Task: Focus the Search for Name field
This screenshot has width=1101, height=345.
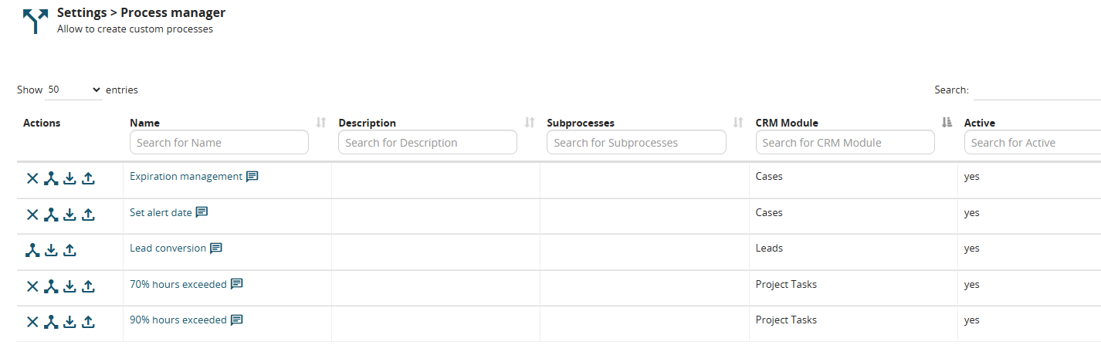Action: click(x=219, y=143)
